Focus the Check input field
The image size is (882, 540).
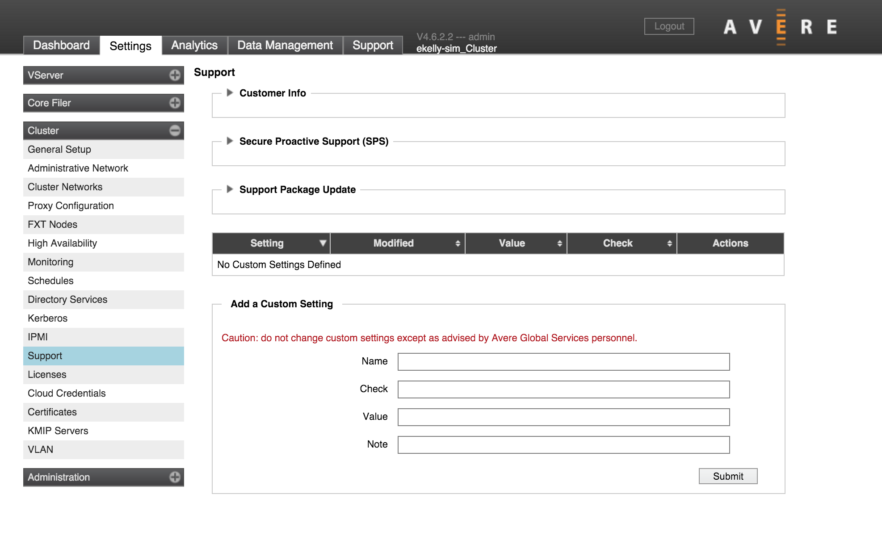tap(563, 389)
